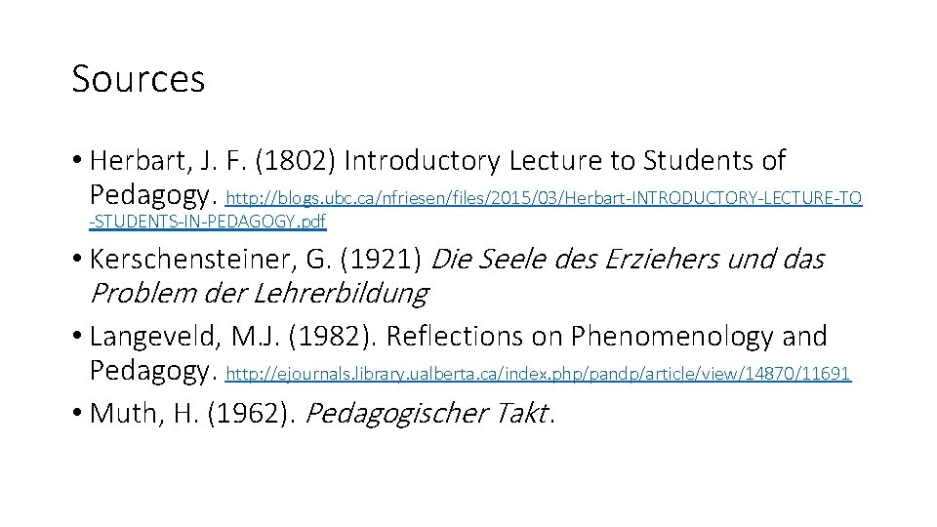Click the italic title Pedagogischer Takt
937x527 pixels.
click(x=428, y=413)
